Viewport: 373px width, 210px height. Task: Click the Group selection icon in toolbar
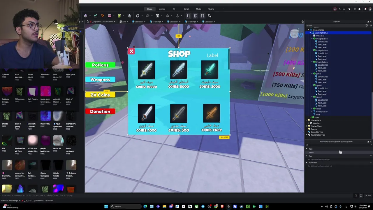(157, 16)
